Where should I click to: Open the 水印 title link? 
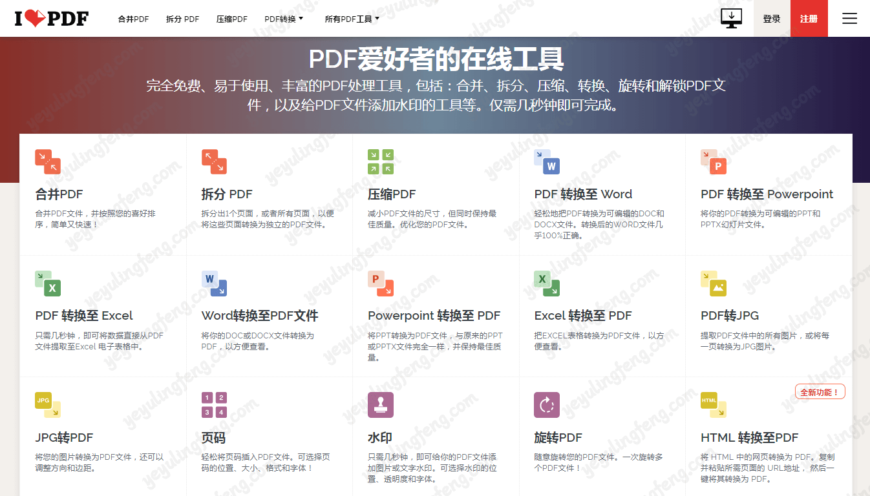tap(380, 438)
